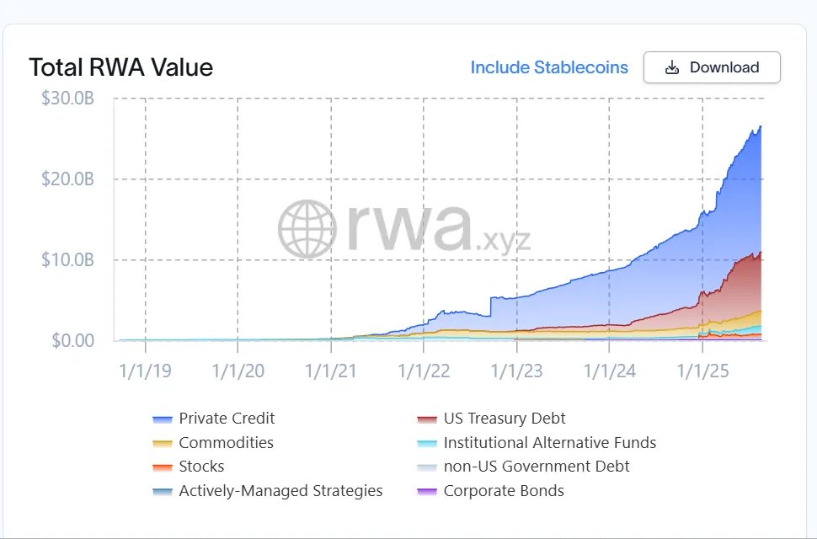The image size is (817, 539).
Task: Click the yellow Commodities color marker
Action: (x=164, y=442)
